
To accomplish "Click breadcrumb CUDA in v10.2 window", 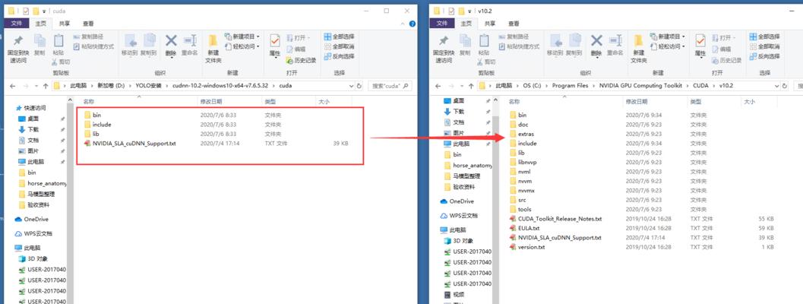I will pos(700,86).
